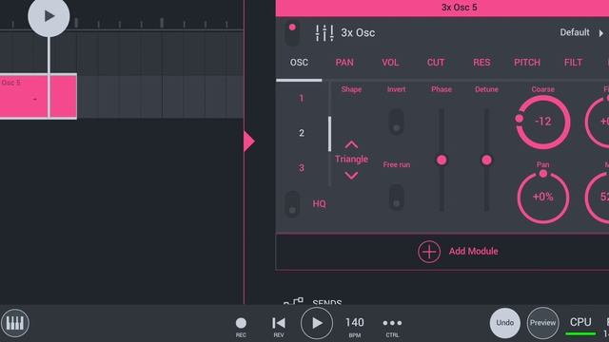The width and height of the screenshot is (609, 342).
Task: Select oscillator 2
Action: pos(302,133)
